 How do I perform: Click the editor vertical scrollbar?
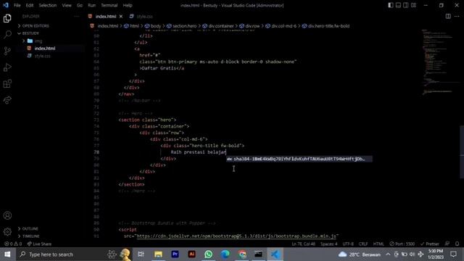tap(462, 152)
